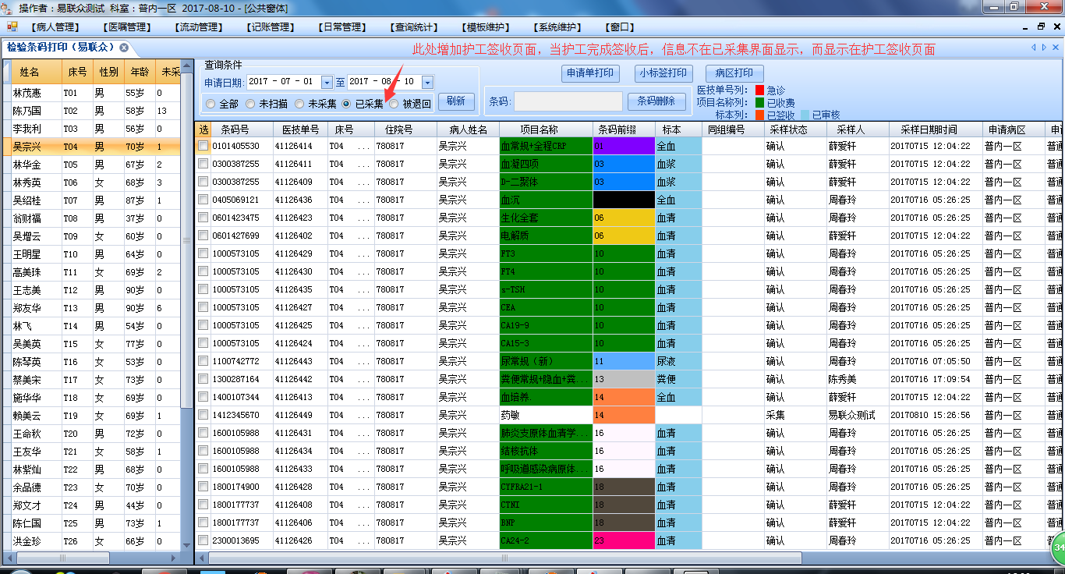The height and width of the screenshot is (574, 1065).
Task: Click the 刷新 refresh button
Action: [456, 101]
